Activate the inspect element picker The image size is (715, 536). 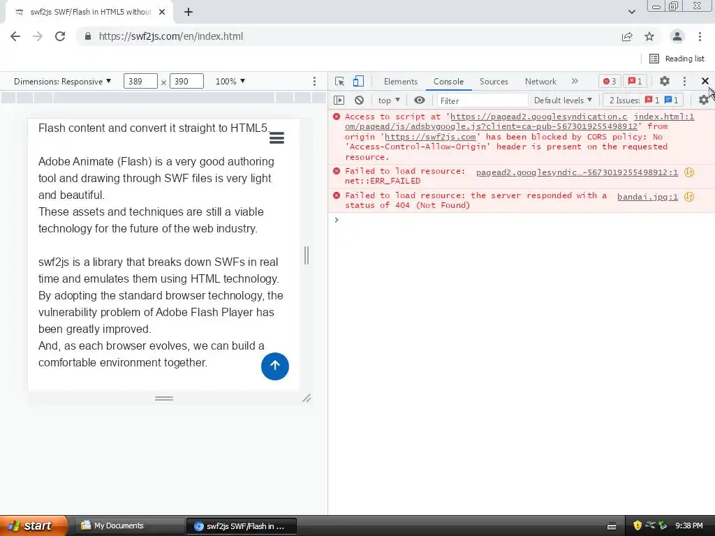click(339, 81)
